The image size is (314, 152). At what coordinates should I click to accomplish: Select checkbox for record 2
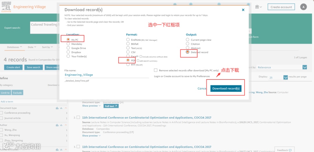click(78, 117)
